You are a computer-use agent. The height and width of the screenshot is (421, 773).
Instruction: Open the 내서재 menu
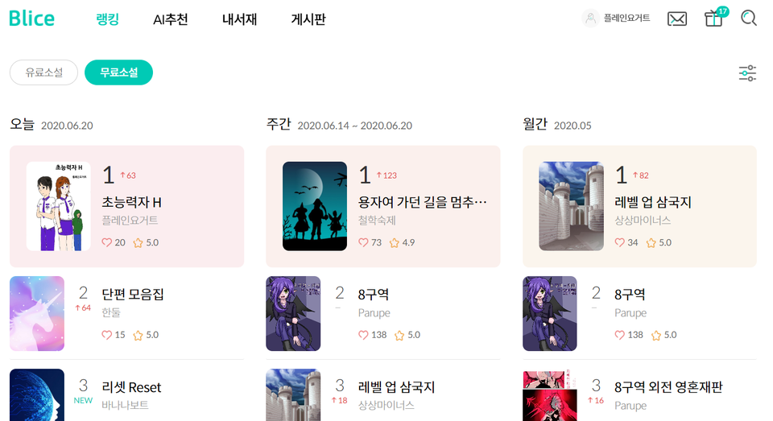pyautogui.click(x=240, y=19)
